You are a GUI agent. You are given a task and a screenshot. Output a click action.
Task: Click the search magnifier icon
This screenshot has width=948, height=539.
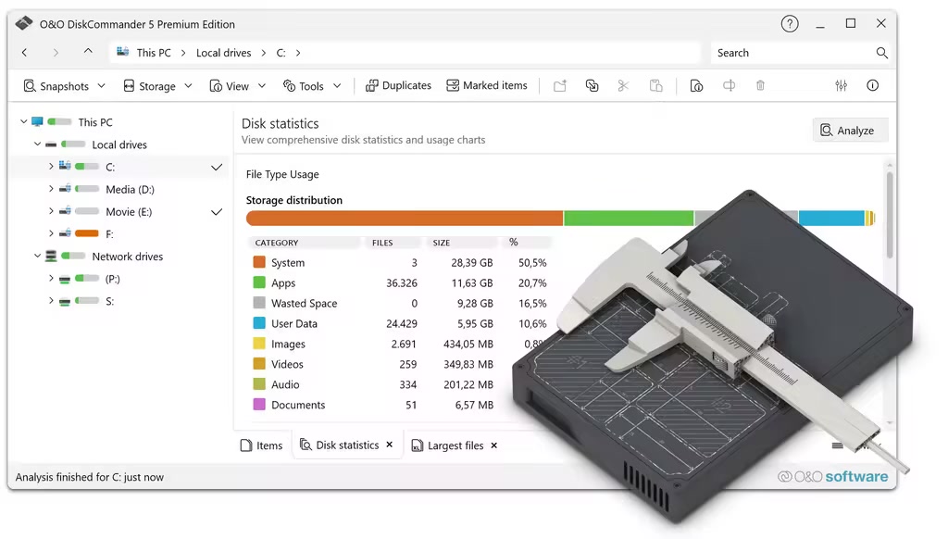881,53
